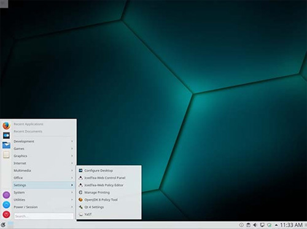Show hidden tray icons with the arrow

click(x=276, y=225)
